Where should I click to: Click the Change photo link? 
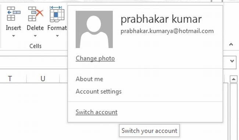pos(95,58)
